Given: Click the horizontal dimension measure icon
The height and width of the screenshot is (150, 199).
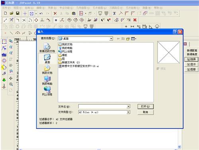Looking at the screenshot, I should (132, 27).
